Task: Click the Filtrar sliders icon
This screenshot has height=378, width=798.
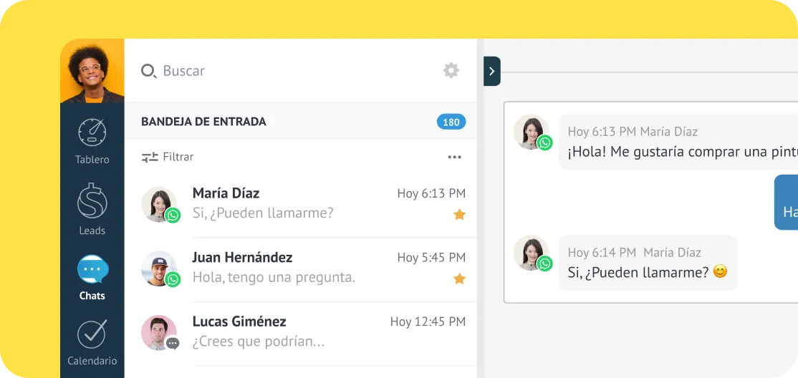Action: pyautogui.click(x=149, y=157)
